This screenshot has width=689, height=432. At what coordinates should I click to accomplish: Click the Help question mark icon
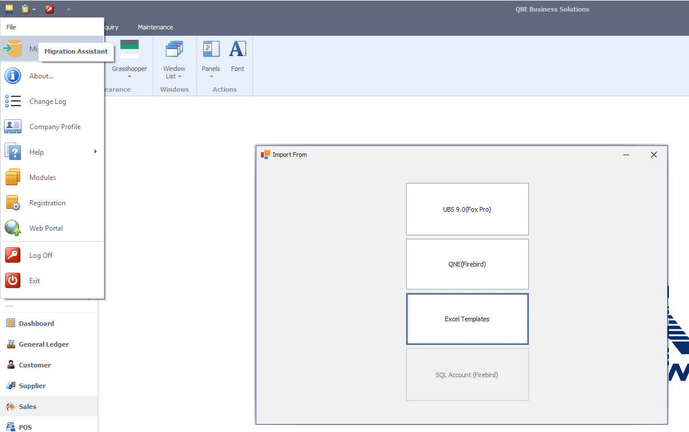pyautogui.click(x=13, y=152)
